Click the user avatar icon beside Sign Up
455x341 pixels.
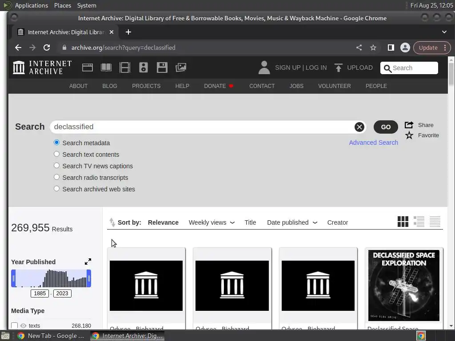264,67
